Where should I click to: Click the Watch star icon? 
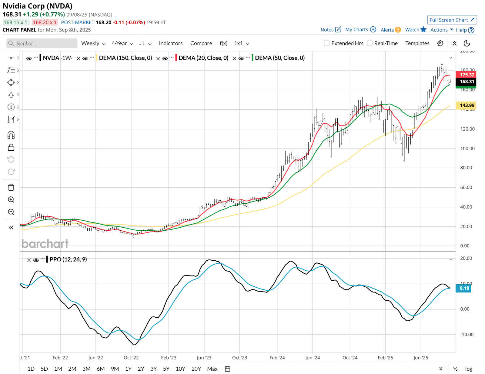coord(423,29)
